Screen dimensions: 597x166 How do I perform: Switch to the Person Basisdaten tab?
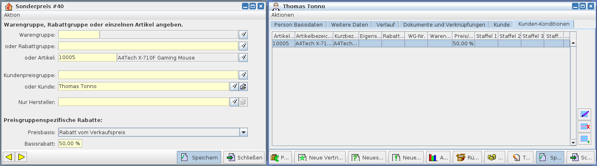pyautogui.click(x=298, y=24)
